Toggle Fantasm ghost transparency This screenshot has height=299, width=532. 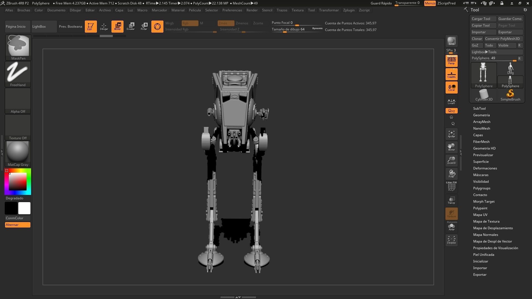pos(451,213)
